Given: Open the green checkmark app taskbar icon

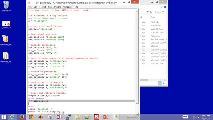Looking at the screenshot, I should [87, 117].
